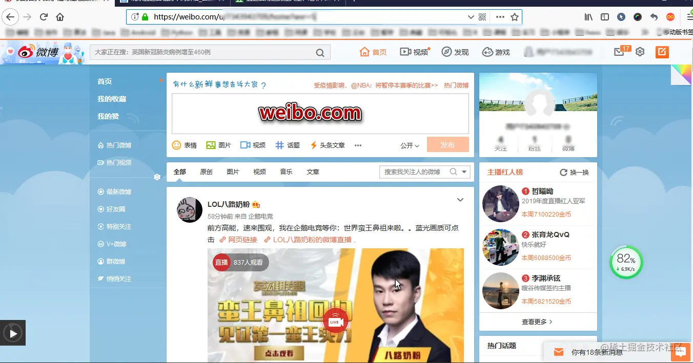Open more composer options ellipsis

358,145
